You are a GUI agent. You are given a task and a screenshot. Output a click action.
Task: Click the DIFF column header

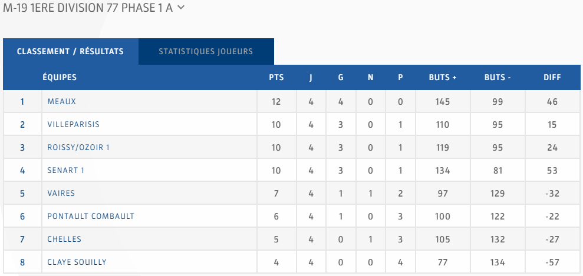(552, 78)
